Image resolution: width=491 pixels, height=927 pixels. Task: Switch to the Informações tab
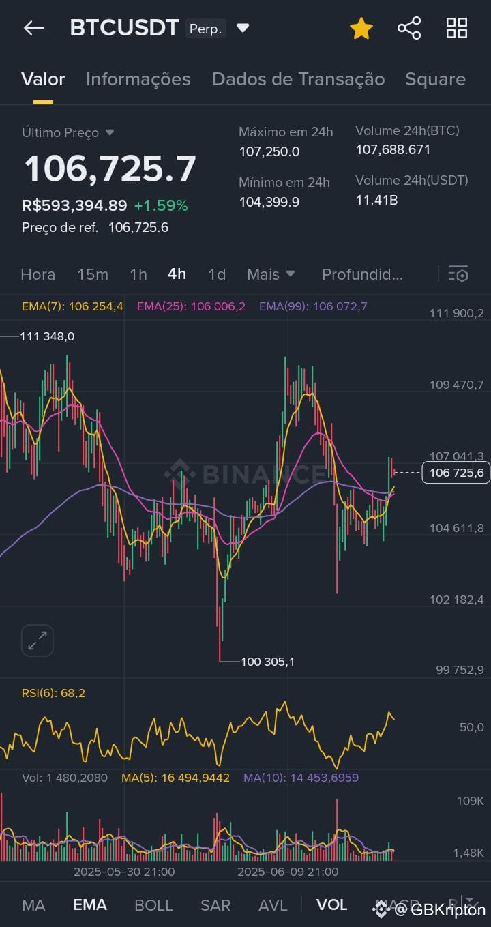(138, 79)
